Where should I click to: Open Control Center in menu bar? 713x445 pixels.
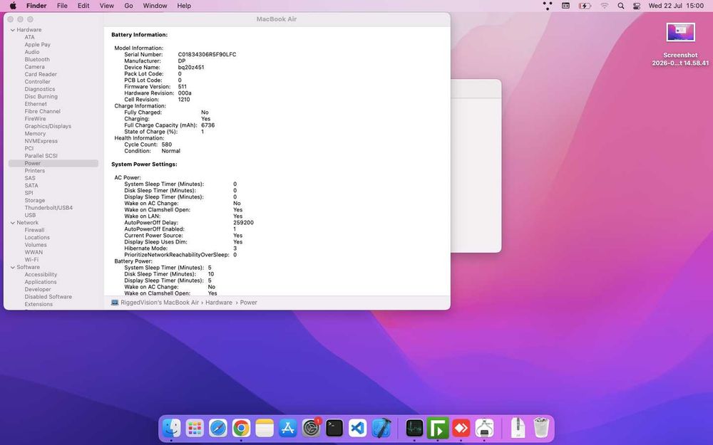click(637, 6)
